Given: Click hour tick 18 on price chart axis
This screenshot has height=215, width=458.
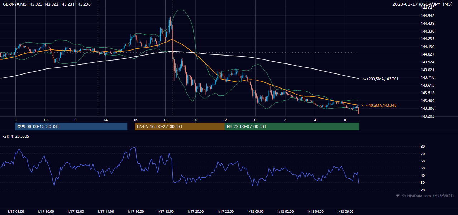Looking at the screenshot, I should (165, 120).
